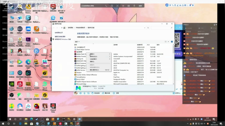The height and width of the screenshot is (126, 225).
Task: Open Settings gear in inner taskbar
Action: click(74, 119)
